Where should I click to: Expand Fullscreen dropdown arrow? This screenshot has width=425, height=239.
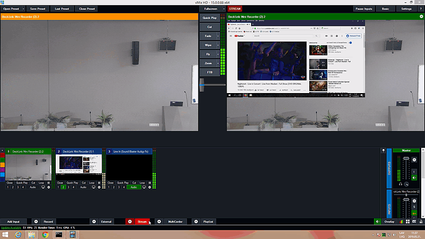tap(224, 9)
